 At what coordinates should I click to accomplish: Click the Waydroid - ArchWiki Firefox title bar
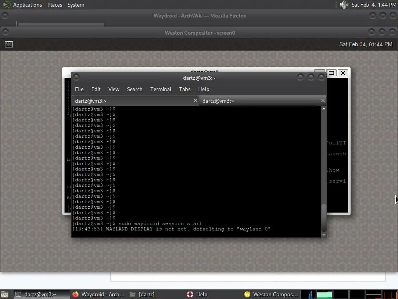click(x=200, y=16)
